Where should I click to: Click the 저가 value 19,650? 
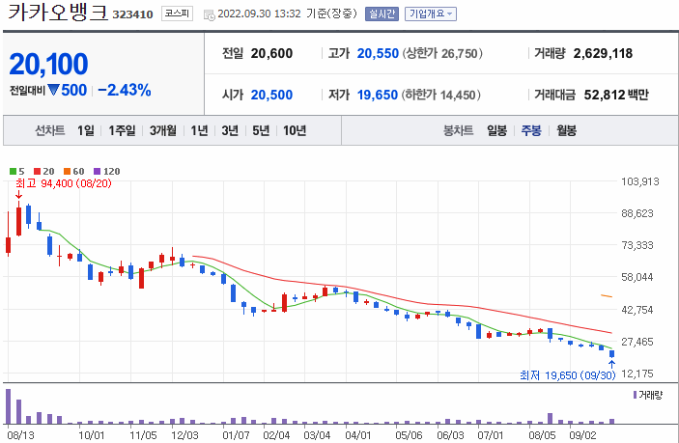point(378,95)
